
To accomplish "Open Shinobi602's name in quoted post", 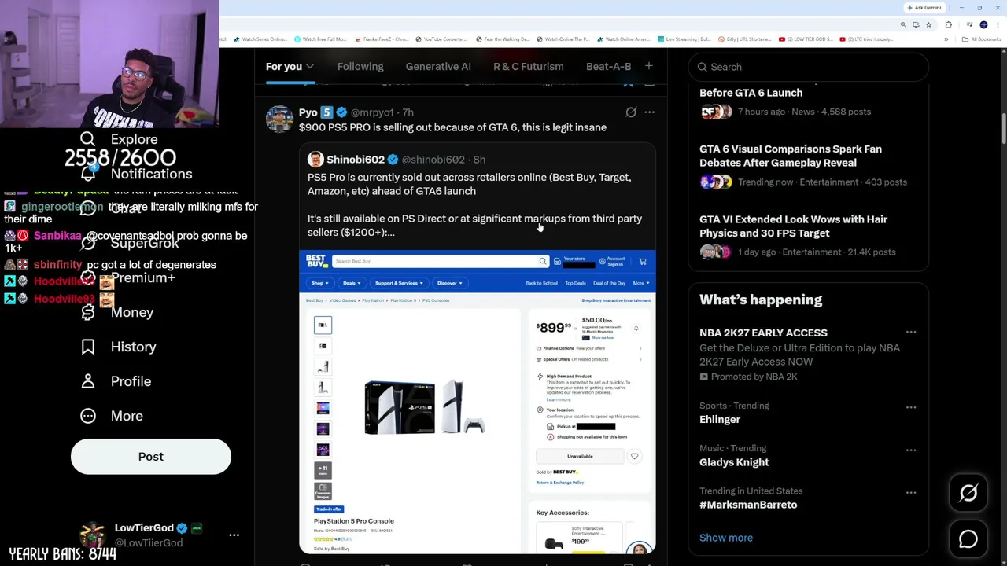I will point(356,160).
